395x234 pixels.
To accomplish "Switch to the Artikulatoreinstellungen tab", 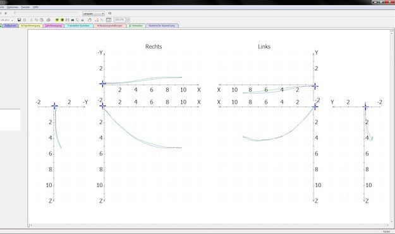I will coord(110,26).
